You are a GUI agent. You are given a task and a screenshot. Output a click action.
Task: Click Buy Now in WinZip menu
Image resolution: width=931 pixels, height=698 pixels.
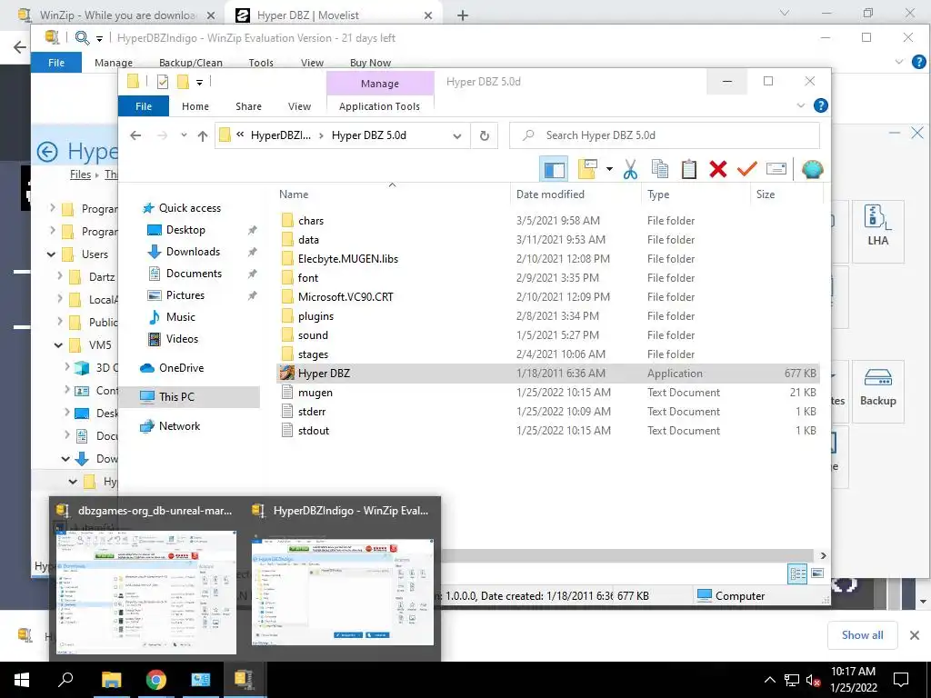[371, 63]
